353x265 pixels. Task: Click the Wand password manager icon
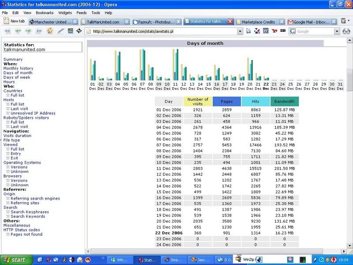pos(60,31)
